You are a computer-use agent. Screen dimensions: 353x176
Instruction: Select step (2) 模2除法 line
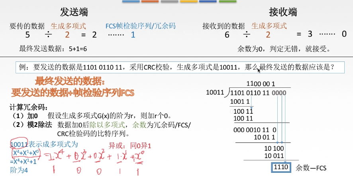coord(102,125)
